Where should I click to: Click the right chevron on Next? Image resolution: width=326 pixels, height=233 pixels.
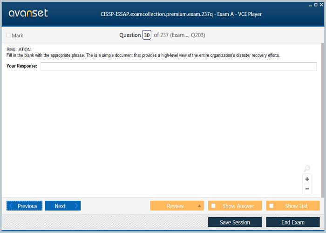point(76,206)
